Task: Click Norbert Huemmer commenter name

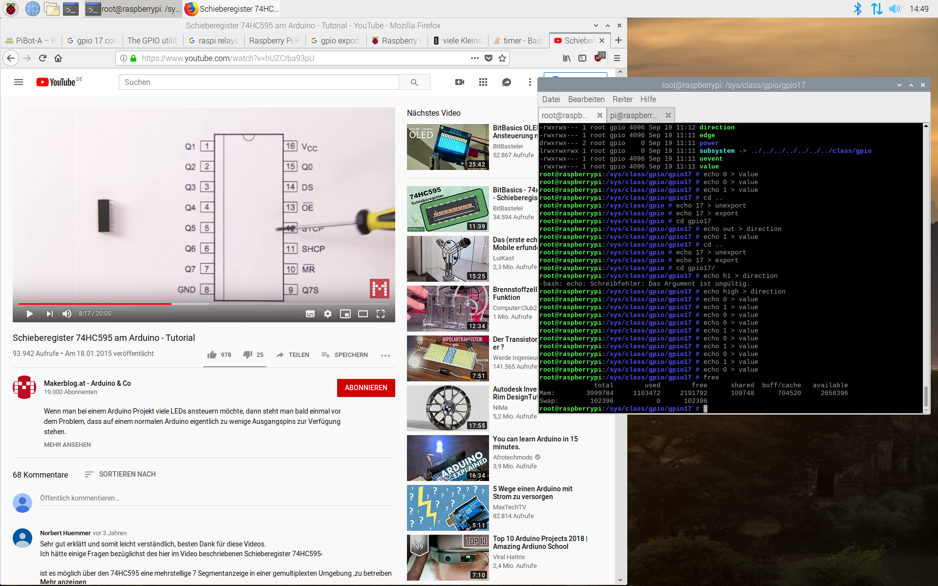Action: tap(65, 533)
